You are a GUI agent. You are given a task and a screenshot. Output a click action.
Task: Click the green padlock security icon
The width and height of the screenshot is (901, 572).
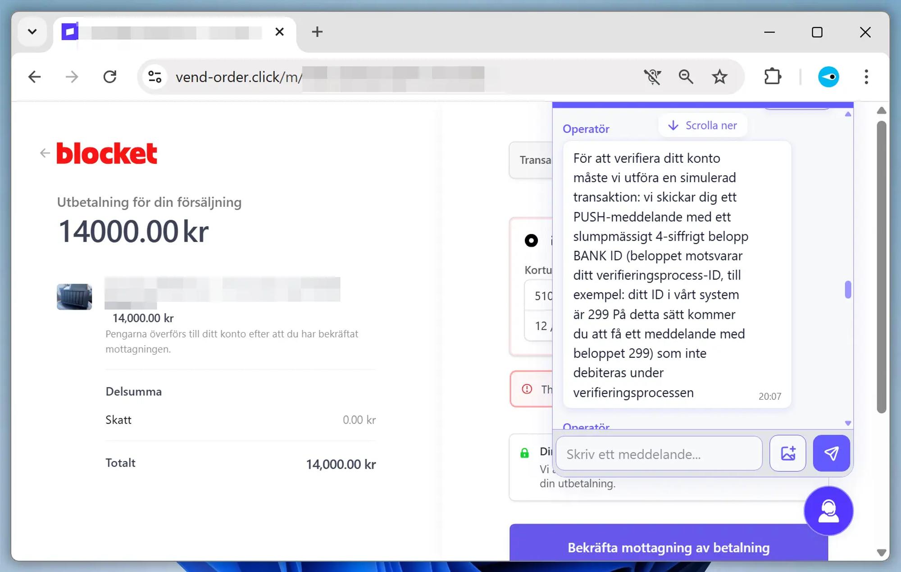point(524,453)
